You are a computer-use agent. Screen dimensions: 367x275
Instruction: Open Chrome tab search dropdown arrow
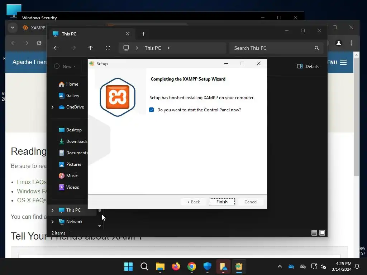click(x=13, y=28)
